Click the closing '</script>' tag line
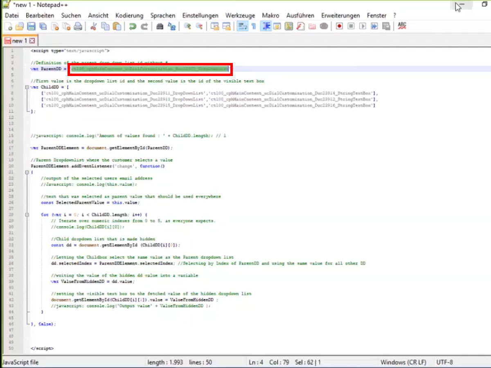Screen dimensions: 491x368 click(42, 348)
